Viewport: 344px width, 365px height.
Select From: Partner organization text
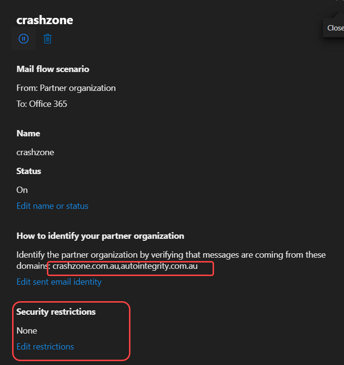[x=66, y=88]
